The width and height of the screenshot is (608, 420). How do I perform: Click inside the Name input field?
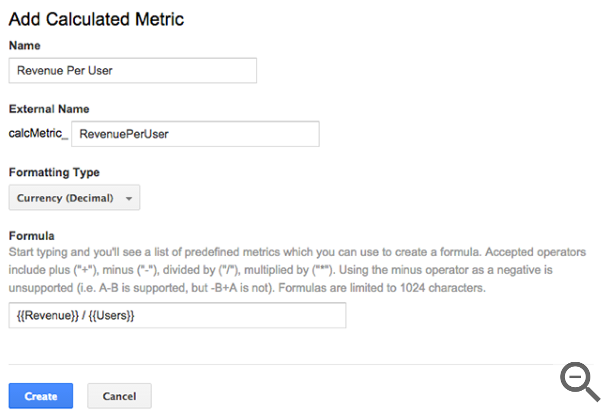(x=132, y=71)
